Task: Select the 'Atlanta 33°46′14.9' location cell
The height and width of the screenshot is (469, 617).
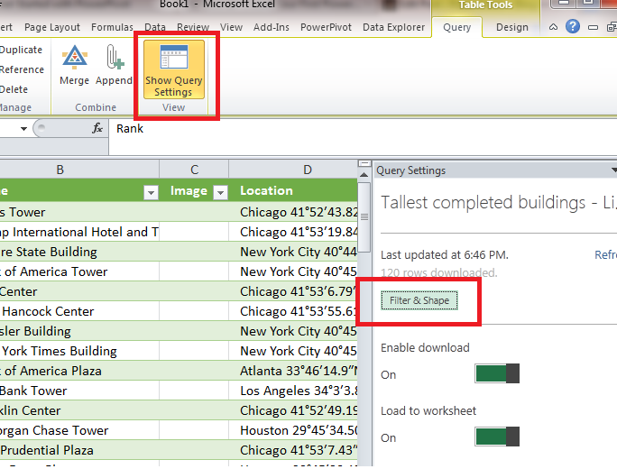Action: point(293,371)
